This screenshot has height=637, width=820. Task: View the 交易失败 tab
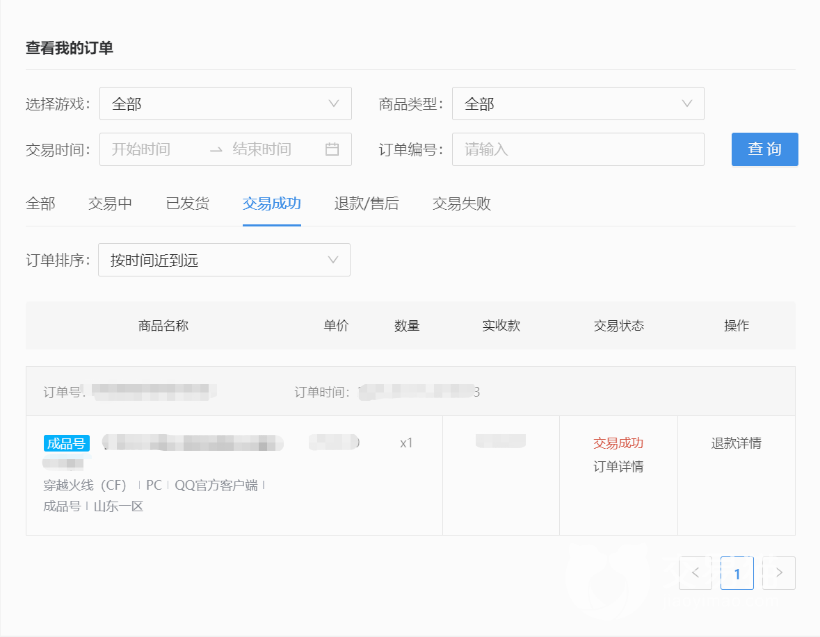pyautogui.click(x=461, y=204)
